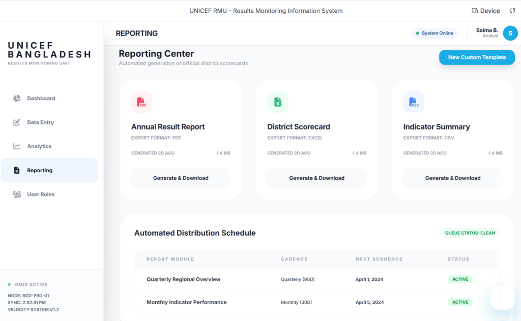The height and width of the screenshot is (321, 521).
Task: Click the QUEUE STATUS: CLEAN badge
Action: (469, 233)
